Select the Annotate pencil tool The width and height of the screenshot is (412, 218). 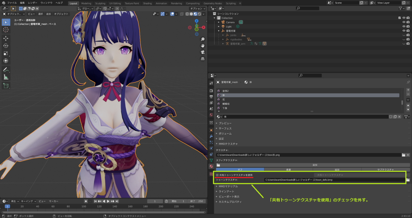click(6, 70)
